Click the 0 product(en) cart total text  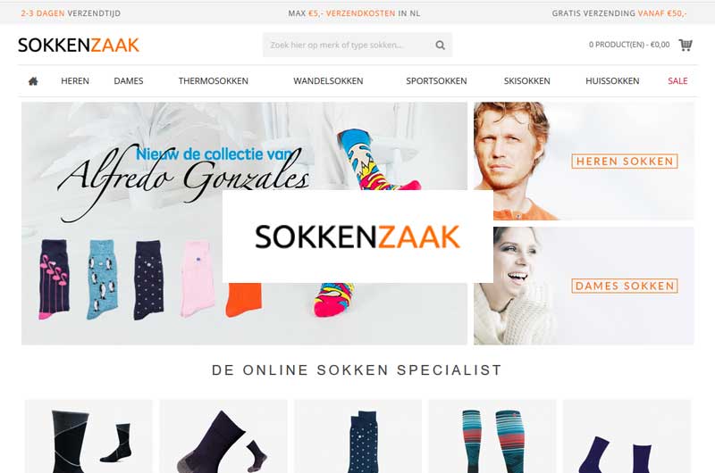629,45
